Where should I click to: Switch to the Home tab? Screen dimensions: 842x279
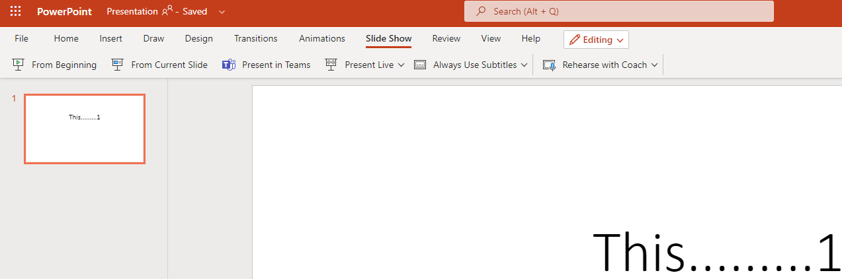66,38
